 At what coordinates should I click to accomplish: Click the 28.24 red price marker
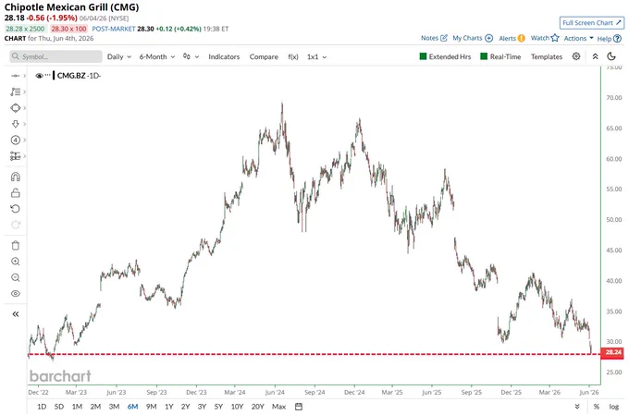[612, 352]
